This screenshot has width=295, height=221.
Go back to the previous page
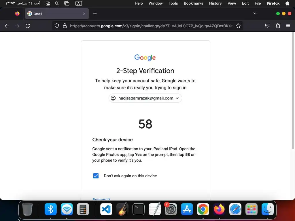[7, 26]
